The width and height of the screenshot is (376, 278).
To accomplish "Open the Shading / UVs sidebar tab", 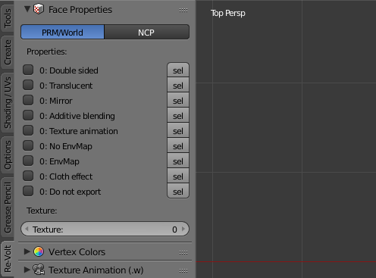I will pos(8,102).
